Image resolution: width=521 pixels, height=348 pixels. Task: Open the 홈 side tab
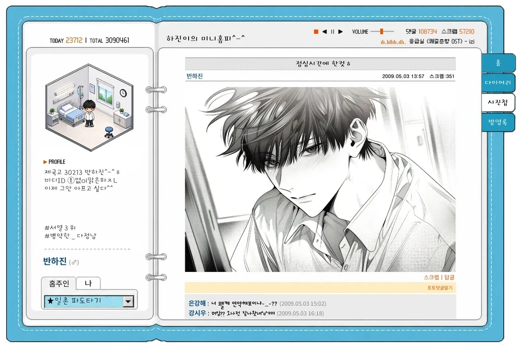coord(498,63)
